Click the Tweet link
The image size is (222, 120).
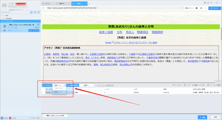point(108,43)
